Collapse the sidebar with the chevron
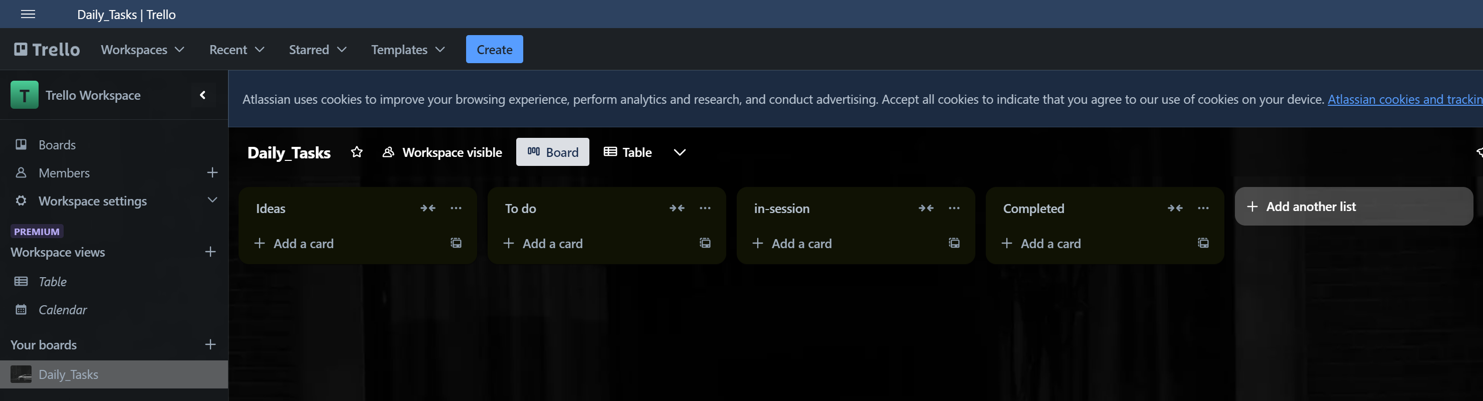Image resolution: width=1483 pixels, height=401 pixels. pyautogui.click(x=202, y=95)
